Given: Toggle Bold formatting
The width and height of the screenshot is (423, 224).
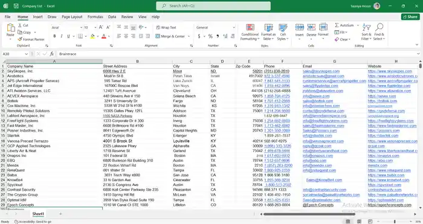Looking at the screenshot, I should point(54,36).
